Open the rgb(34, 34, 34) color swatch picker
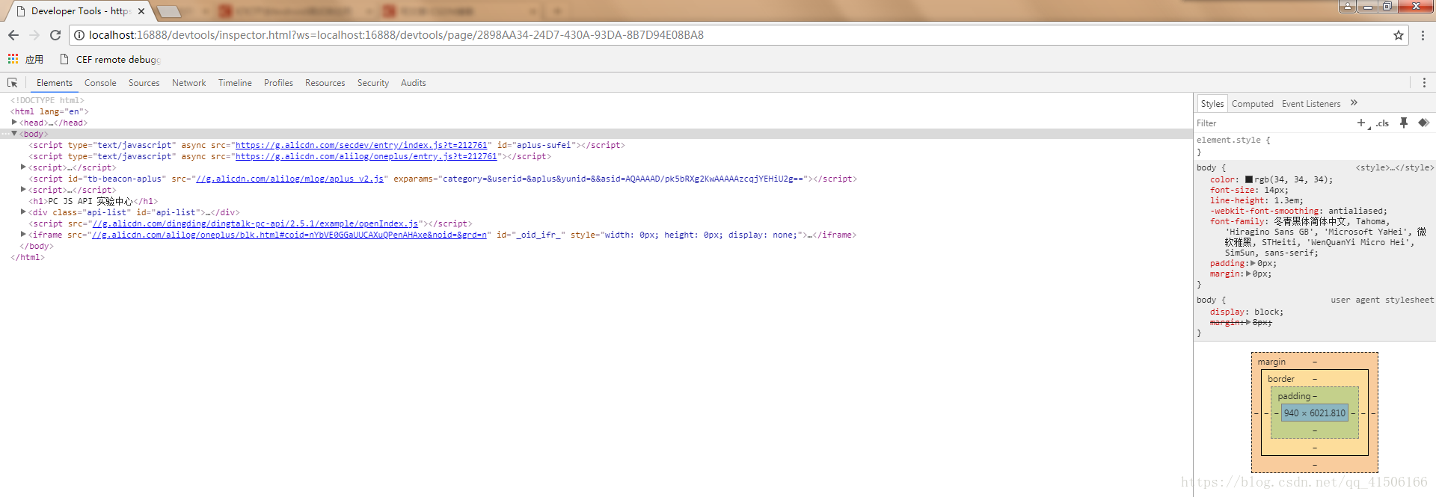Viewport: 1436px width, 497px height. pos(1249,179)
